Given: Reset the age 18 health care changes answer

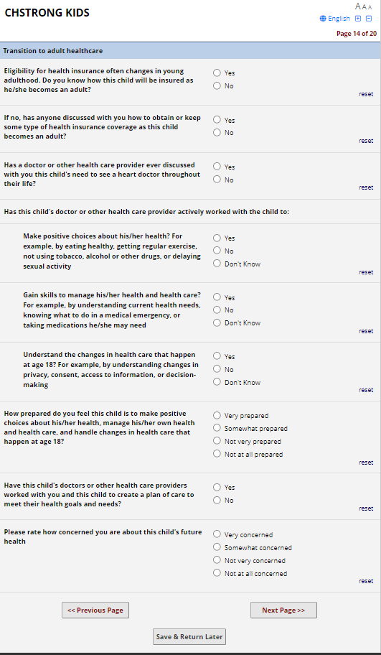Looking at the screenshot, I should click(x=366, y=390).
